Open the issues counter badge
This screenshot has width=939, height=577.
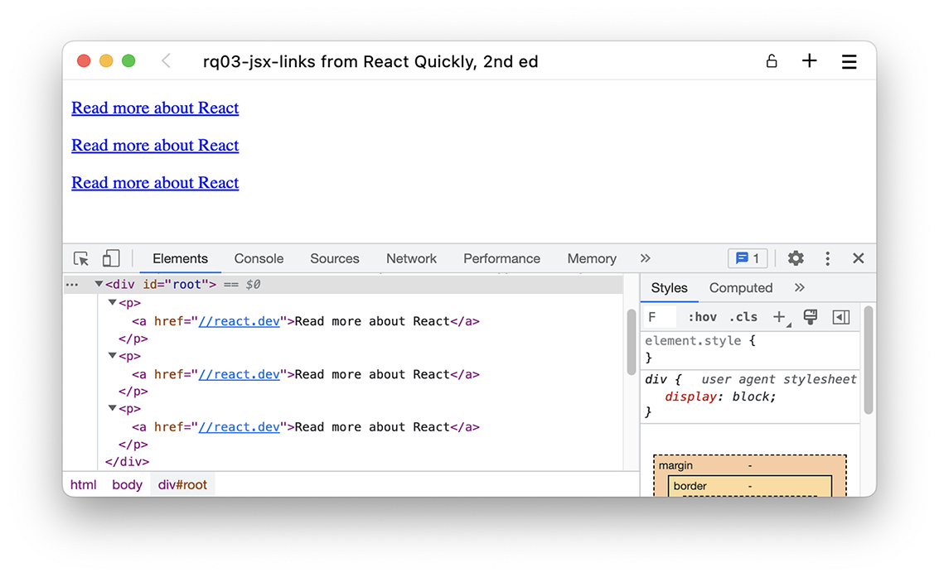point(748,258)
